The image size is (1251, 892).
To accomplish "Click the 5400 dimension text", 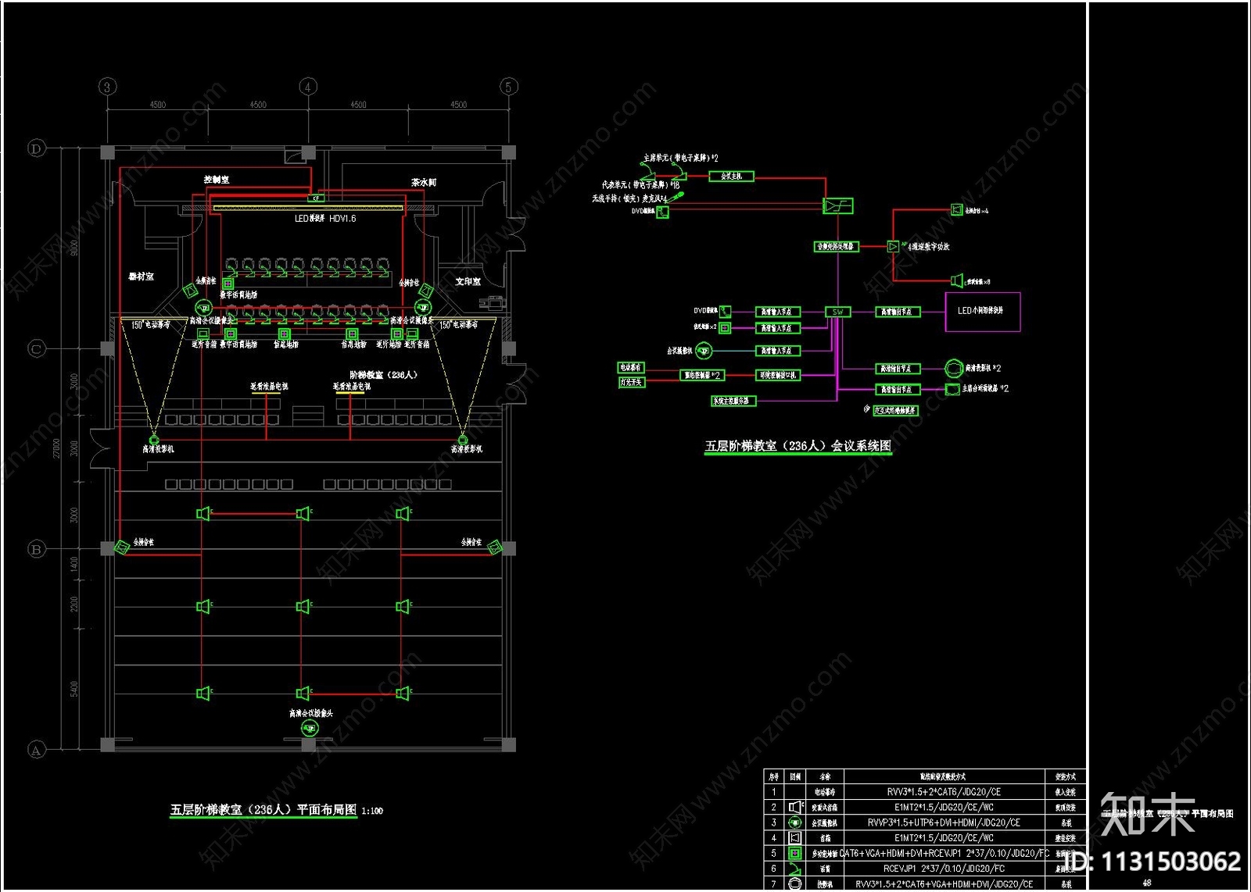I will point(74,689).
